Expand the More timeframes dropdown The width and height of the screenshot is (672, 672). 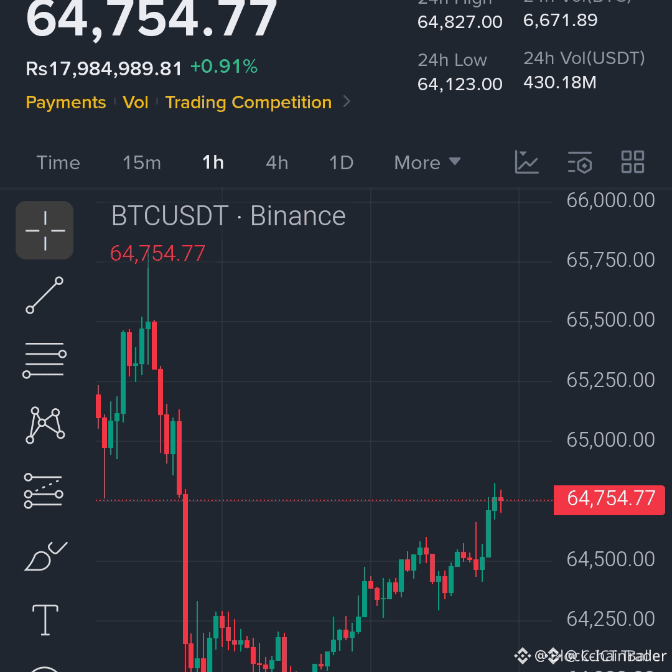tap(427, 163)
